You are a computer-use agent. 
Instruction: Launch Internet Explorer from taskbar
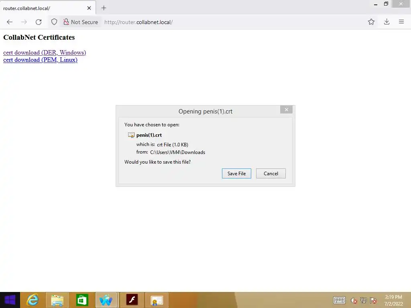tap(33, 300)
